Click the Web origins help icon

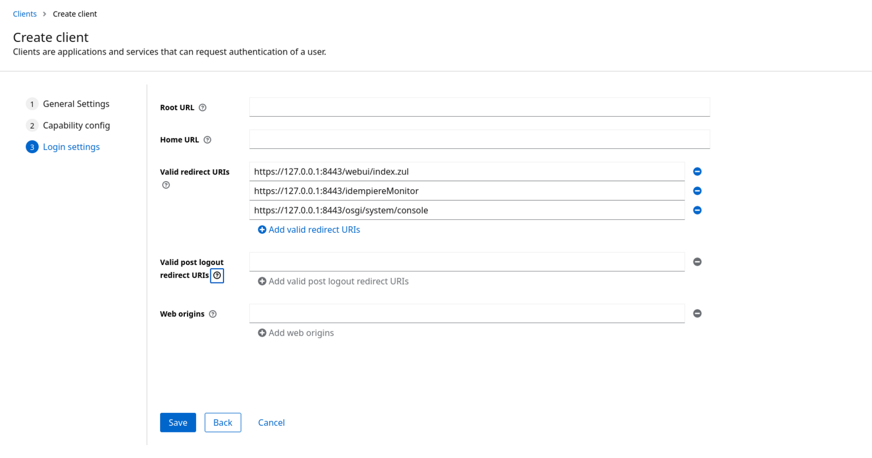(213, 314)
